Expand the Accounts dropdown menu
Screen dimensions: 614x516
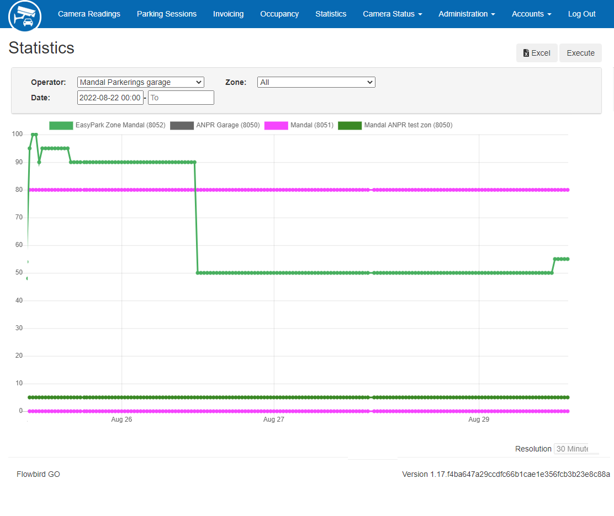point(531,14)
